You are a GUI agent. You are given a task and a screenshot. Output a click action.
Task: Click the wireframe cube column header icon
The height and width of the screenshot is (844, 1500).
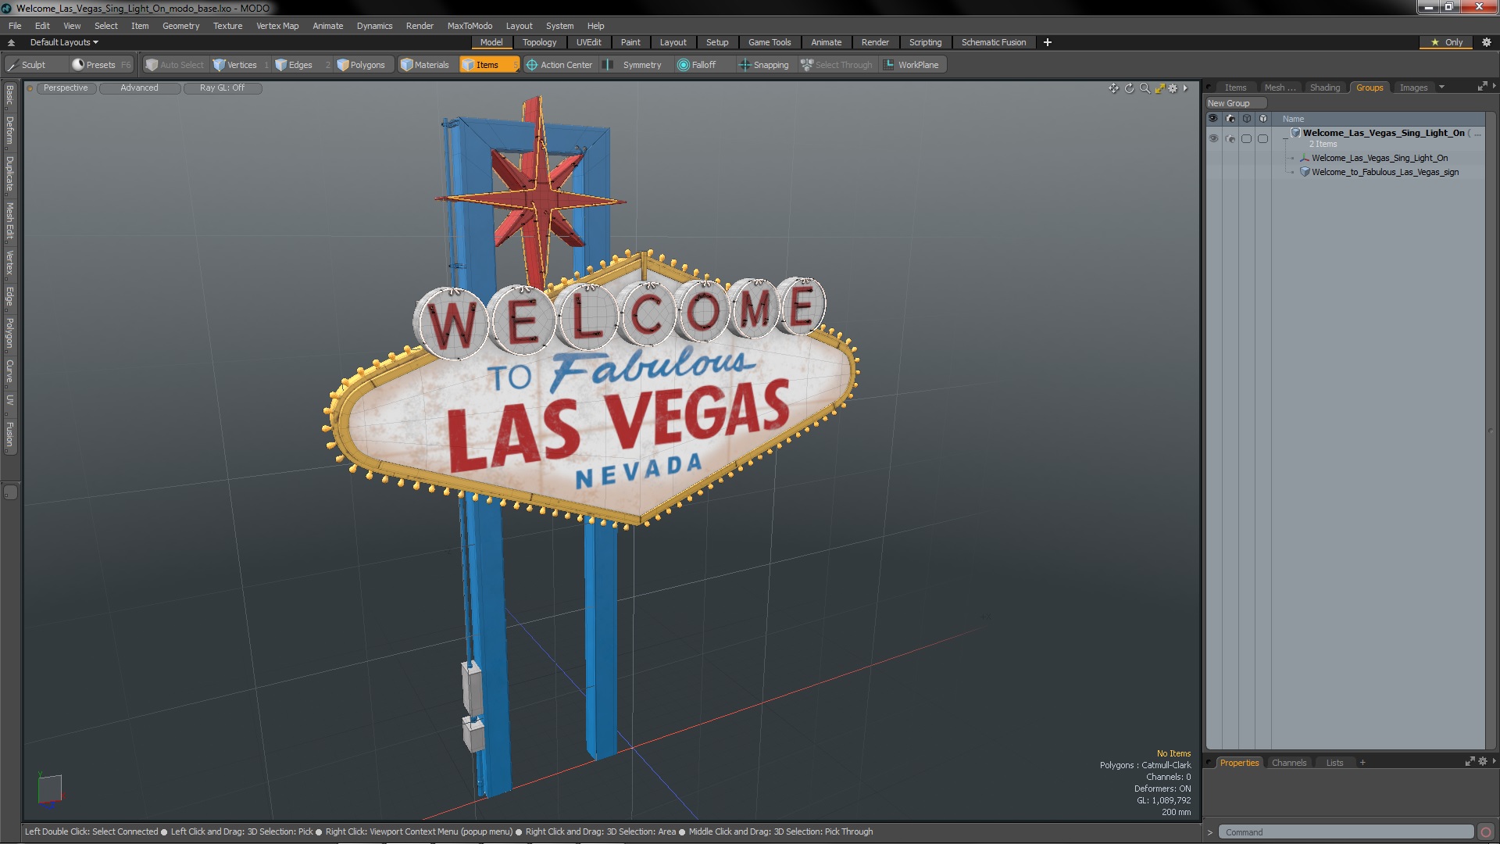click(1247, 119)
